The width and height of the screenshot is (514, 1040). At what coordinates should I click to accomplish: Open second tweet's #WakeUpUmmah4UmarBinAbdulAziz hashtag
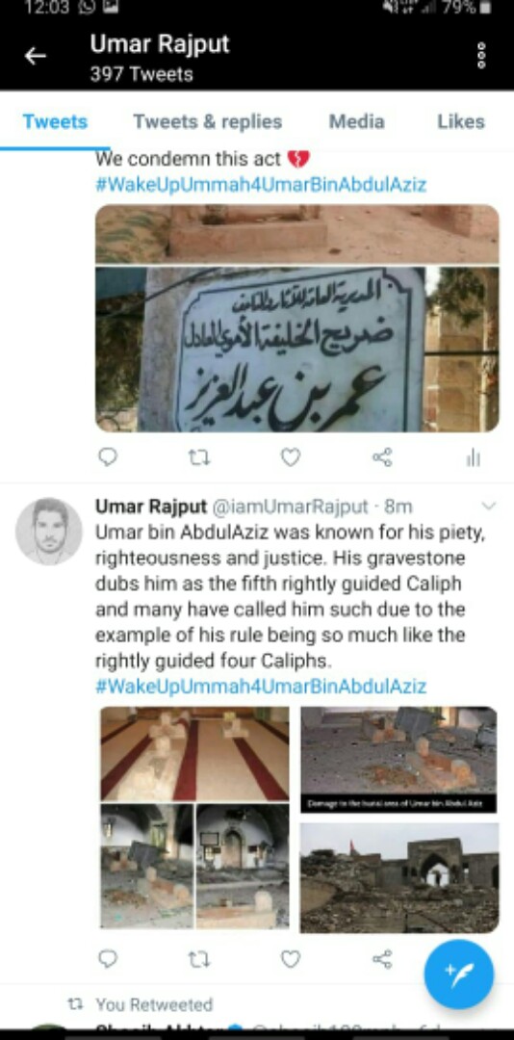[x=261, y=686]
